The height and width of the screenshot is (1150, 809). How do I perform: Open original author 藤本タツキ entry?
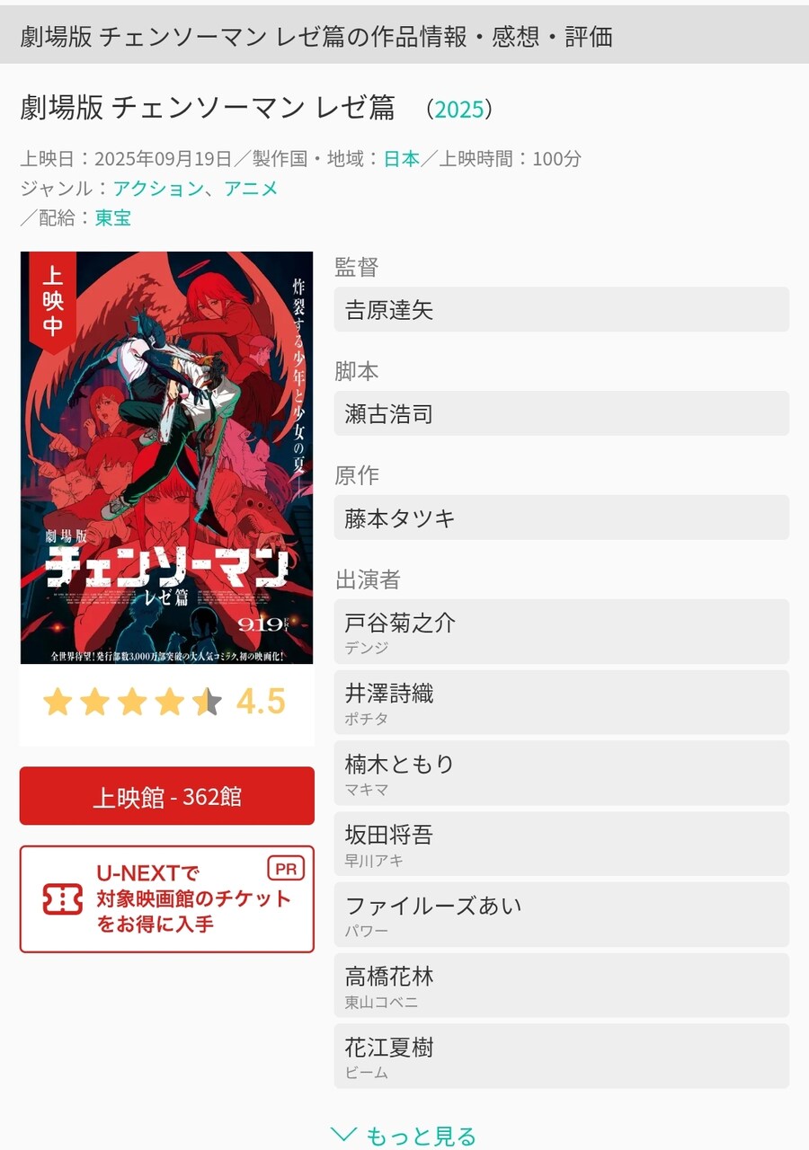(562, 517)
